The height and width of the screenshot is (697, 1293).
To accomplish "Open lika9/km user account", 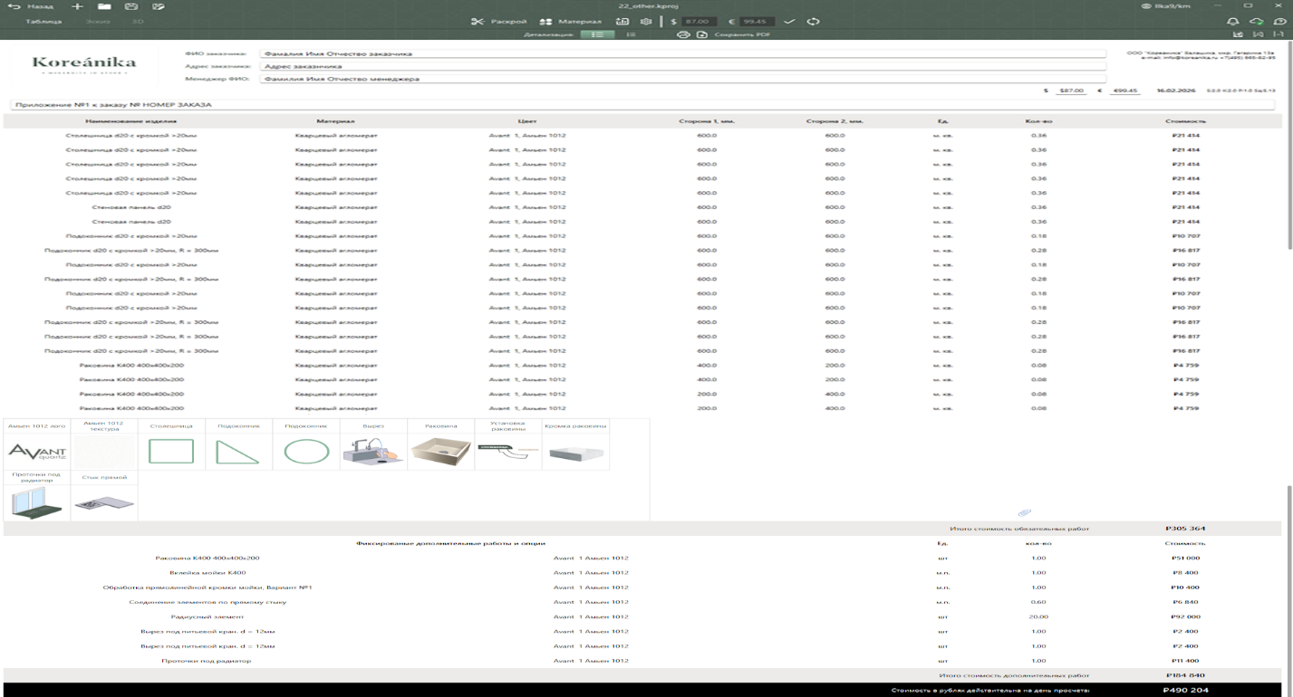I will (x=1170, y=6).
